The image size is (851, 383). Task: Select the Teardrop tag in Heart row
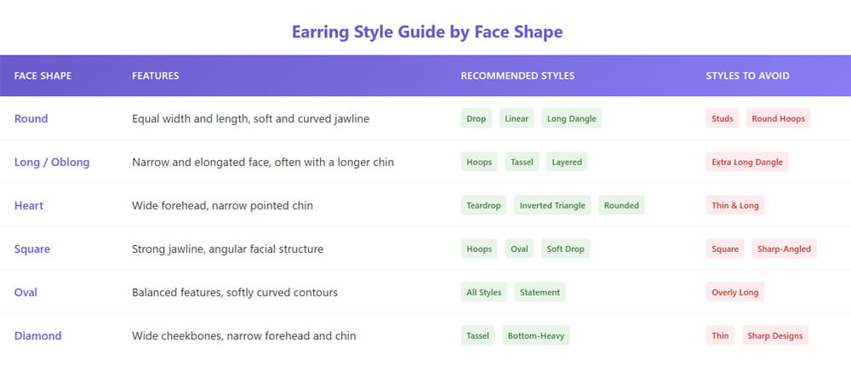483,205
